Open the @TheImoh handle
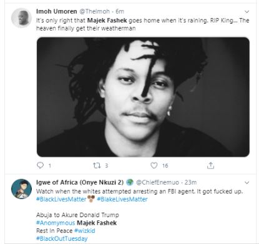 pos(95,11)
